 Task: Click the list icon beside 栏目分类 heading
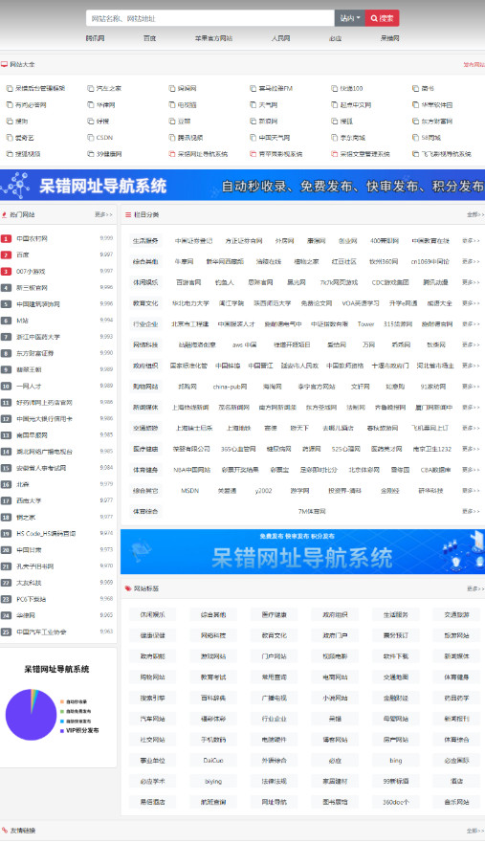(x=128, y=214)
